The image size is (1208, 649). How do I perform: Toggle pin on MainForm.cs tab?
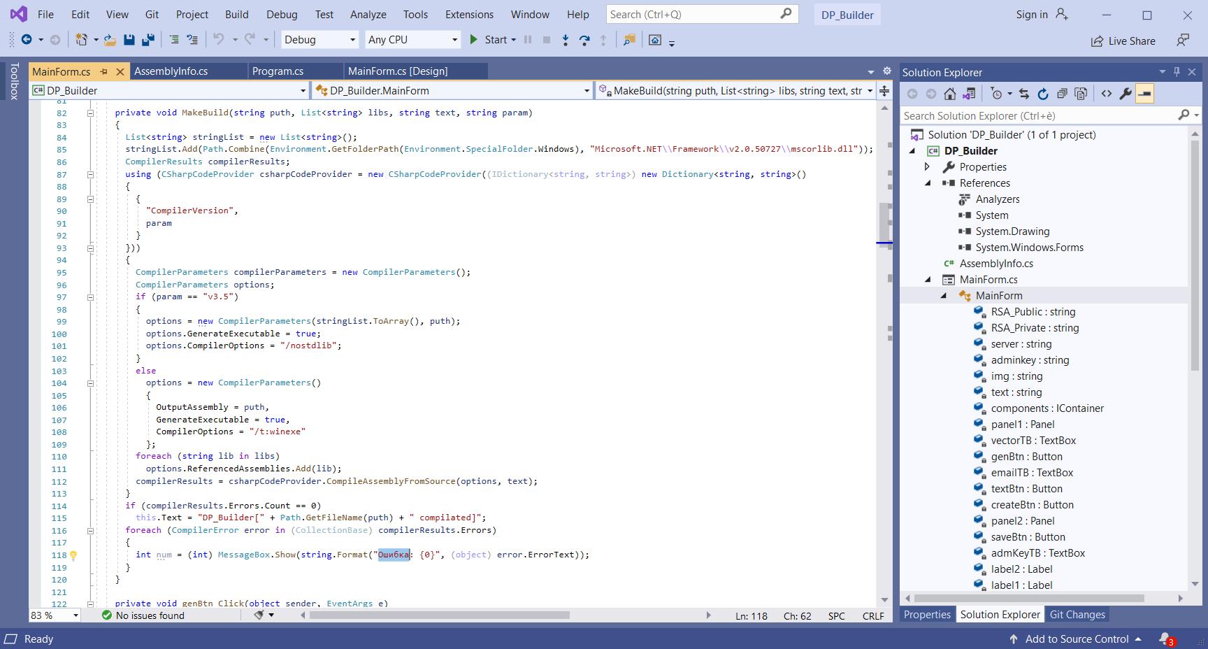[x=104, y=71]
